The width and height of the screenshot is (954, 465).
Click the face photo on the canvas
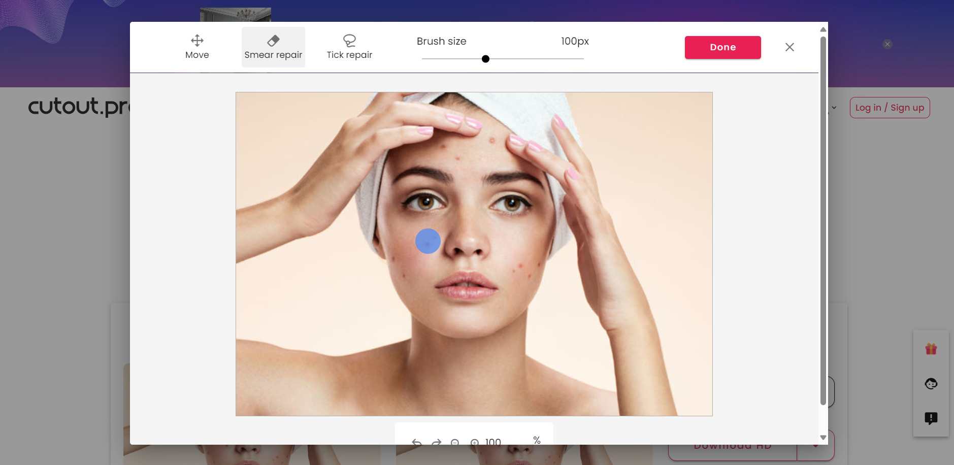(474, 254)
